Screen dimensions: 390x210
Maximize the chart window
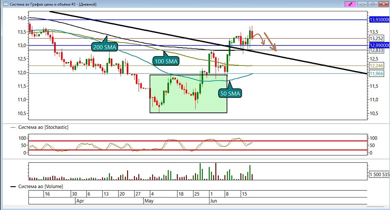[373, 4]
